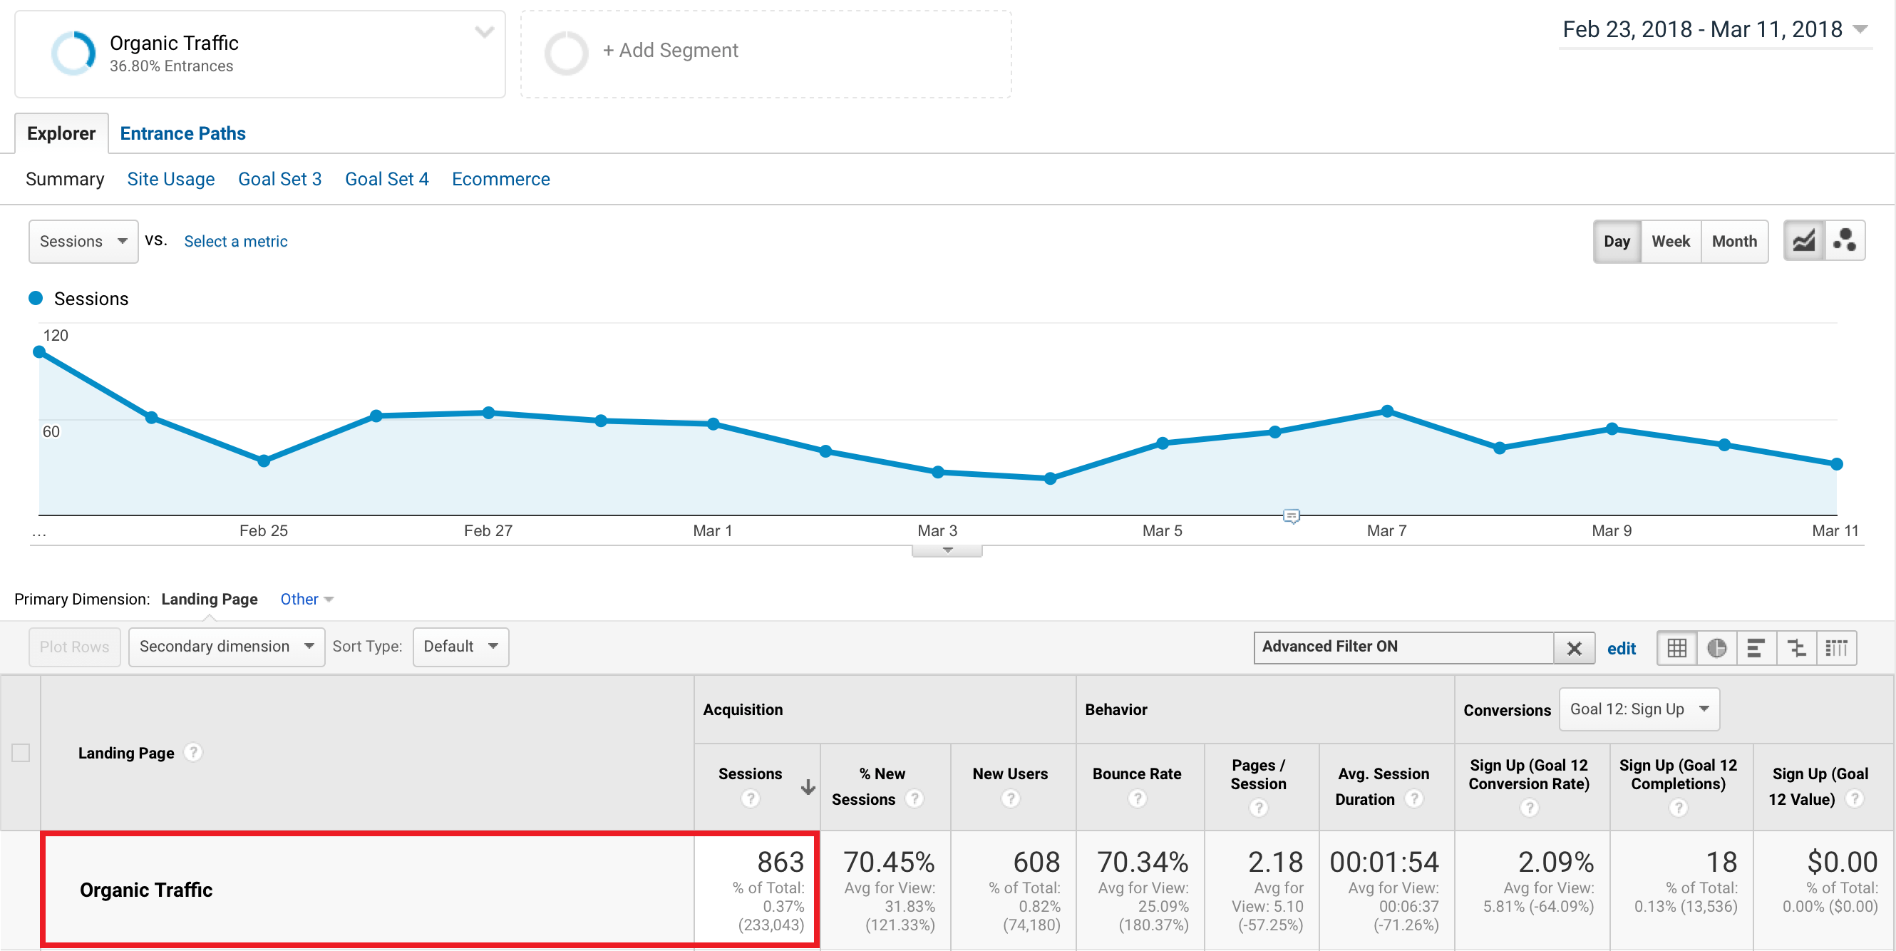The image size is (1896, 951).
Task: Switch to the Entrance Paths tab
Action: coord(182,133)
